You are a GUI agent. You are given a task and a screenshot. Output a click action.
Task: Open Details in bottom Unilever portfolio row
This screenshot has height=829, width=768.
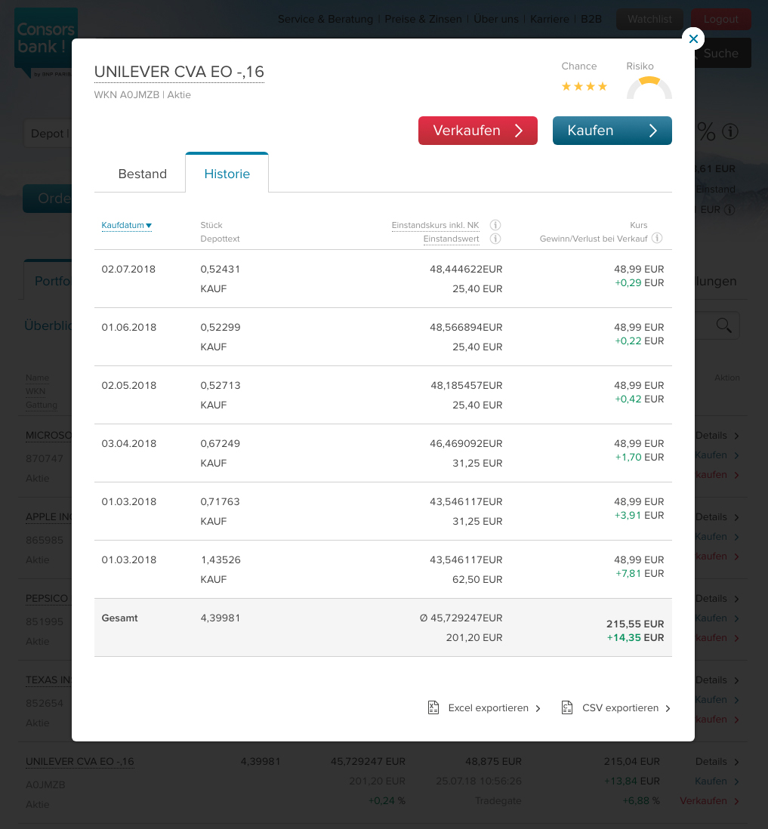717,761
